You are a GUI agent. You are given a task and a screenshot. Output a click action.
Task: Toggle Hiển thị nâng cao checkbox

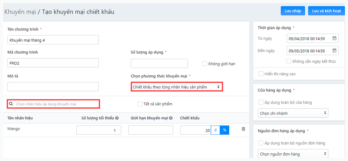coord(261,74)
